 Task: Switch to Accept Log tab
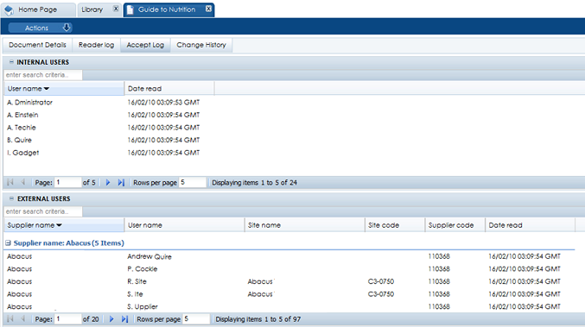[145, 45]
